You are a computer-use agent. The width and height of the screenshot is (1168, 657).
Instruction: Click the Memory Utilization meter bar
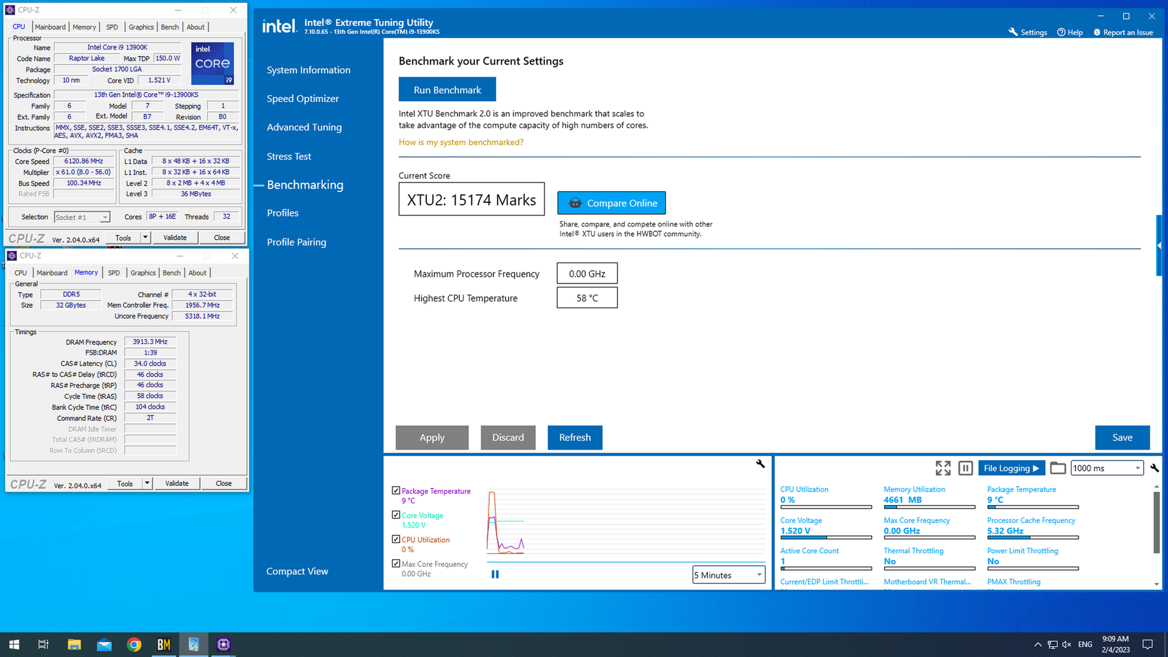tap(929, 507)
